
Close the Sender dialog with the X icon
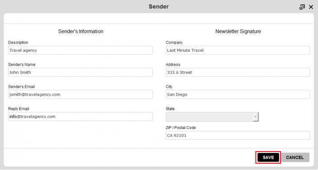[x=311, y=7]
